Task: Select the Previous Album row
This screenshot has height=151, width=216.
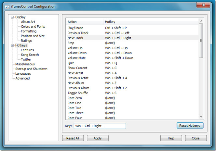Action: 132,88
